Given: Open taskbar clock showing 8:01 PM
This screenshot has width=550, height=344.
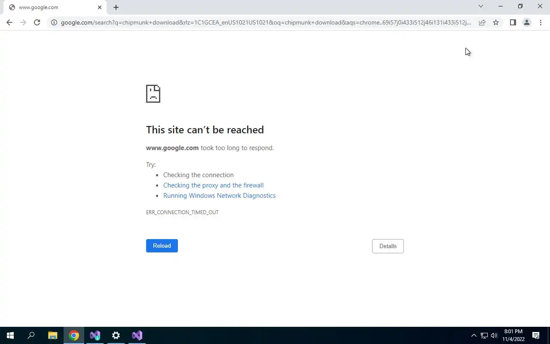Looking at the screenshot, I should (x=513, y=335).
